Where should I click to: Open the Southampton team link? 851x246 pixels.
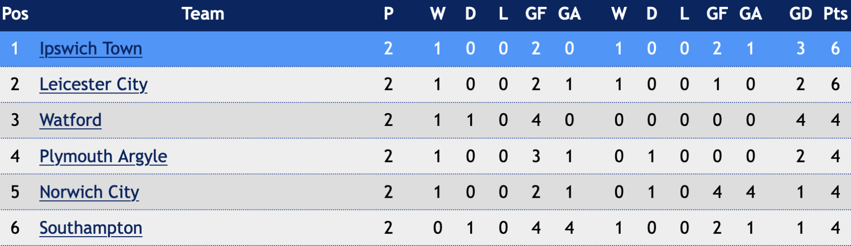coord(91,228)
